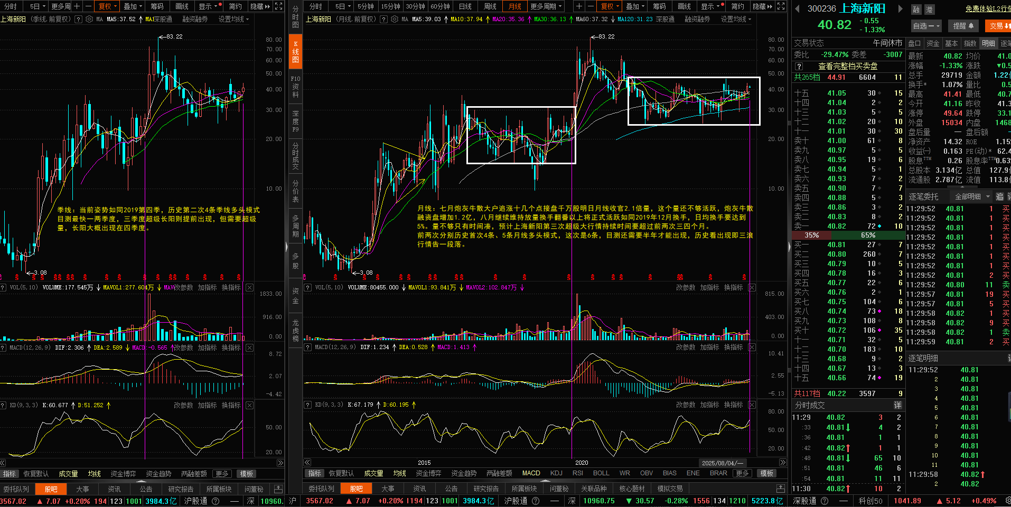Click 恢复默认 in left chart
Image resolution: width=1011 pixels, height=507 pixels.
36,474
